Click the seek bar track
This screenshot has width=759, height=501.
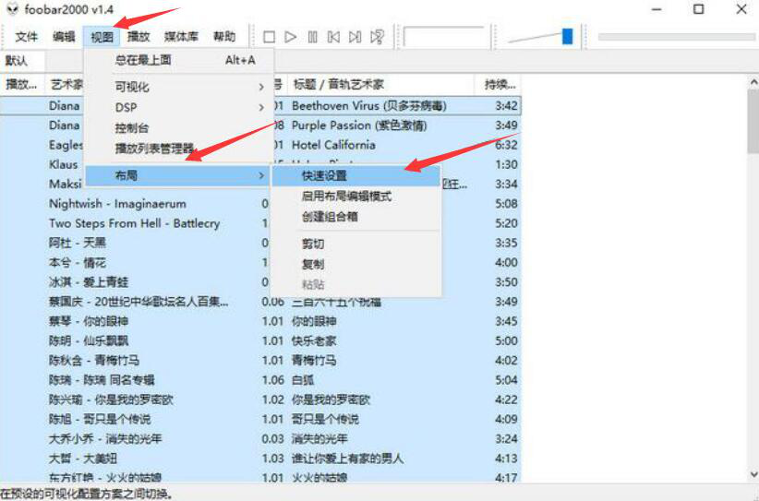coord(676,37)
